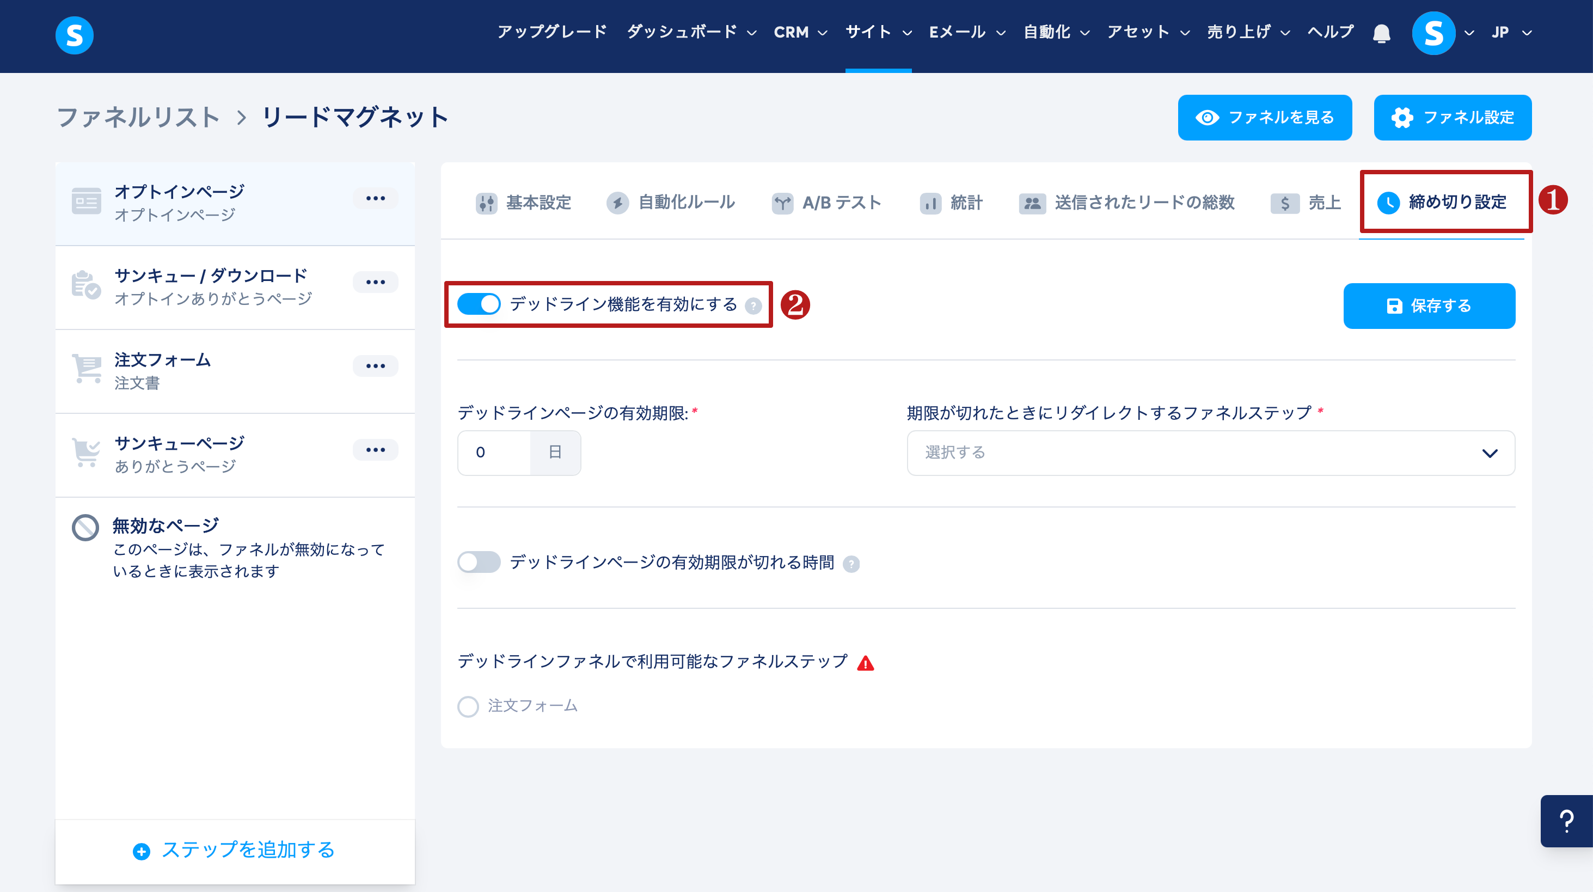The height and width of the screenshot is (892, 1593).
Task: Click the systeme.io S logo
Action: point(74,35)
